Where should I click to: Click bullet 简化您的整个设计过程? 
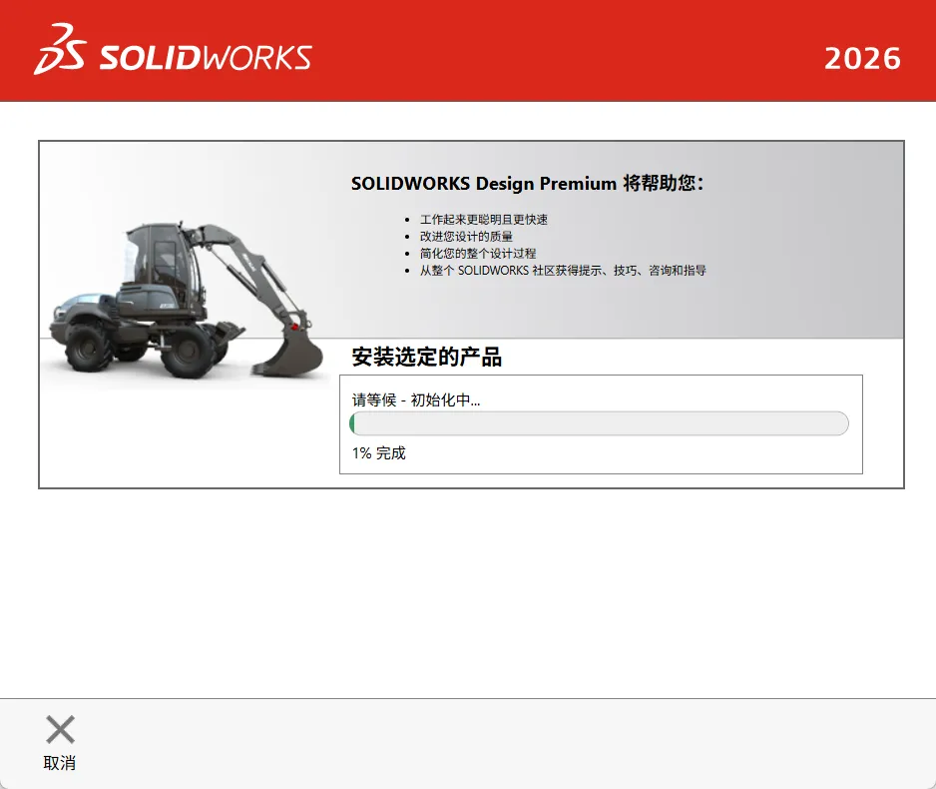pyautogui.click(x=478, y=254)
